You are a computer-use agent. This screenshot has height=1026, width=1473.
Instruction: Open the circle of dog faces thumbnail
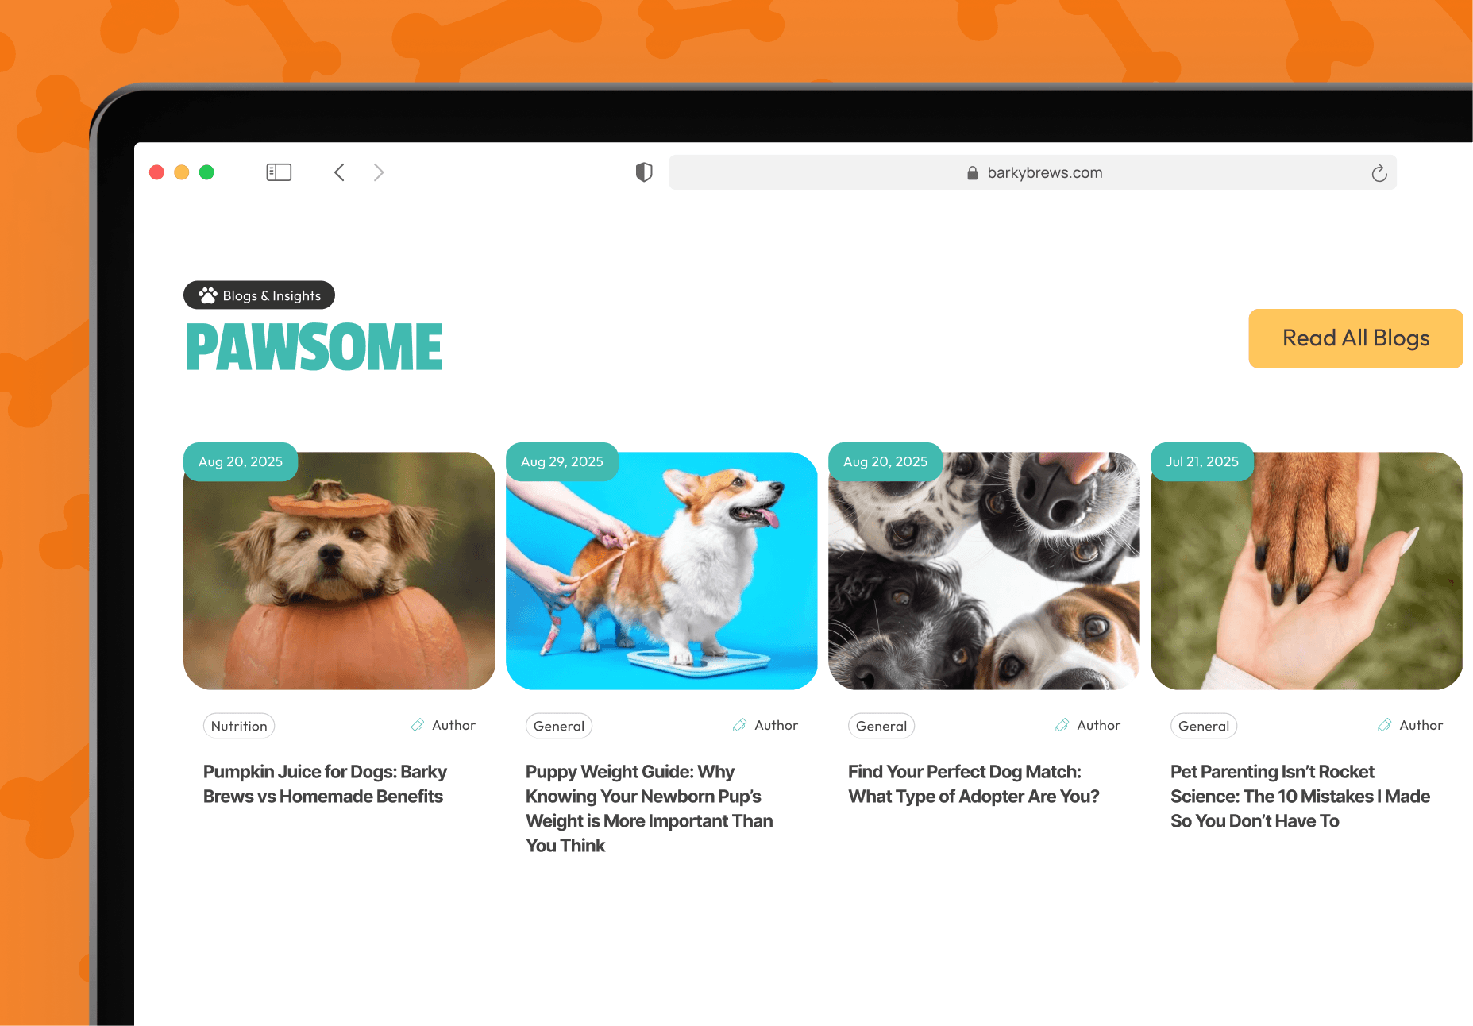984,571
